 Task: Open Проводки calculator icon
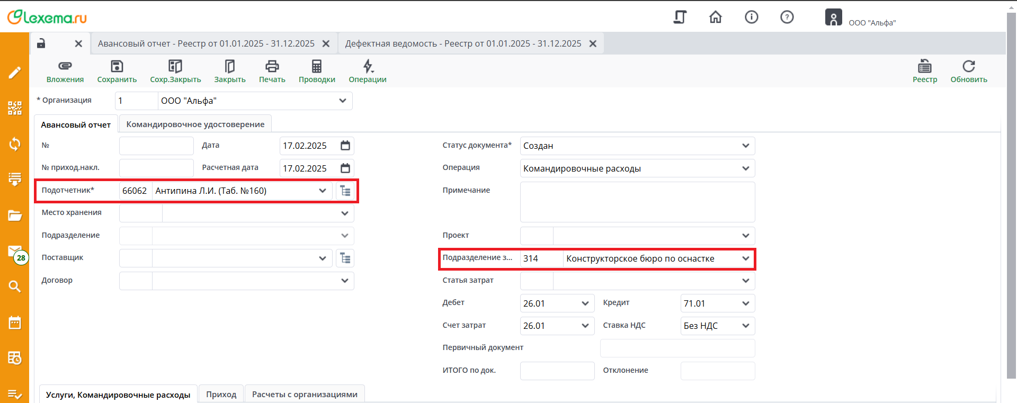[317, 66]
